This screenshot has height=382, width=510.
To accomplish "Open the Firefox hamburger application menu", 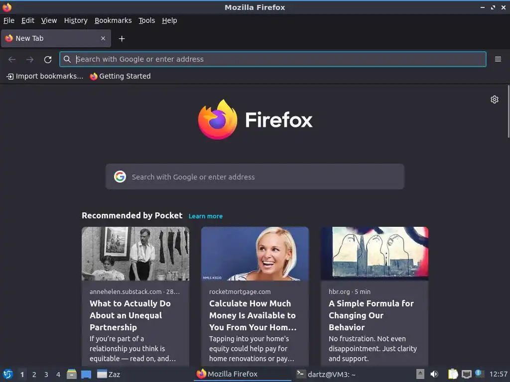I will coord(498,59).
